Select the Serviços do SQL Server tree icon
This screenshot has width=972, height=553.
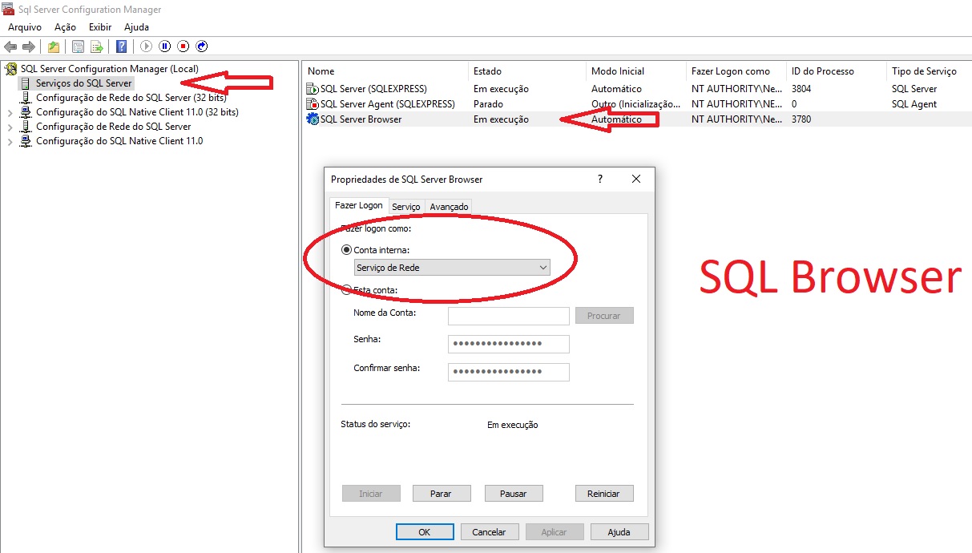[26, 83]
